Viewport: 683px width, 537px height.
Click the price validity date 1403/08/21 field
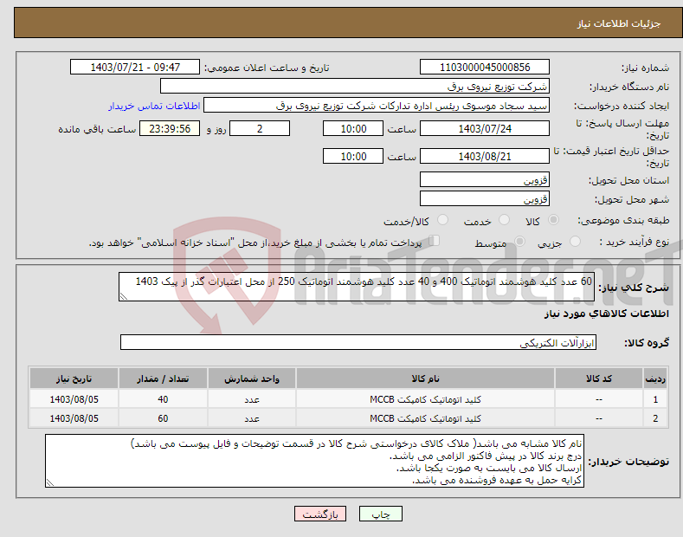tap(485, 156)
